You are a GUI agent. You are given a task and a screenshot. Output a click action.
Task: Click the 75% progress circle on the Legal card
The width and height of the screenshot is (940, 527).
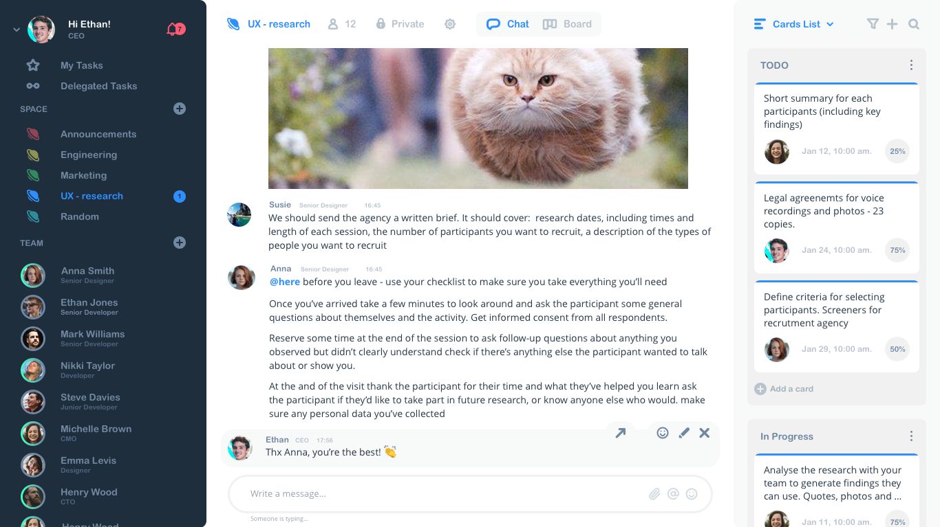tap(897, 250)
